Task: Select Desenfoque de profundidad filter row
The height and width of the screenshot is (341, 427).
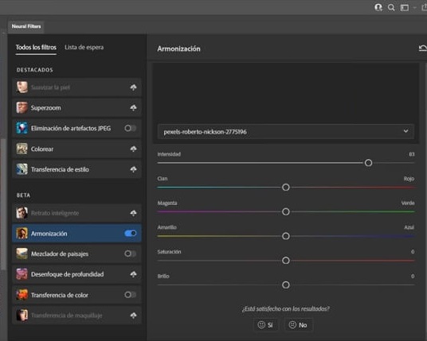Action: [76, 274]
